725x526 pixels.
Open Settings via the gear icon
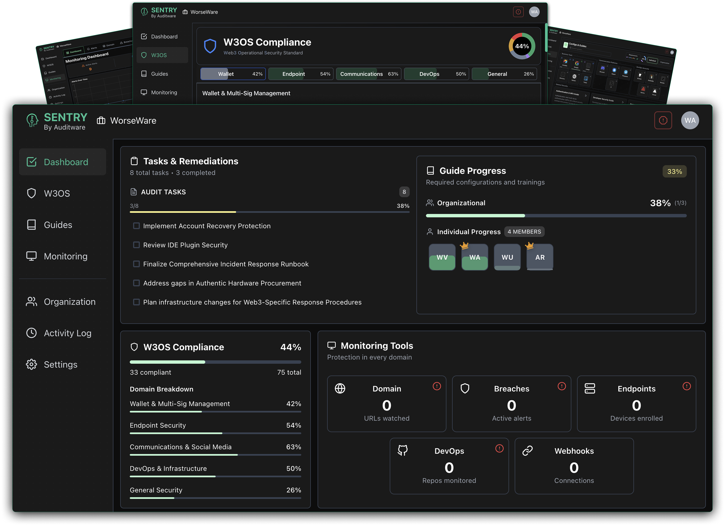point(31,364)
